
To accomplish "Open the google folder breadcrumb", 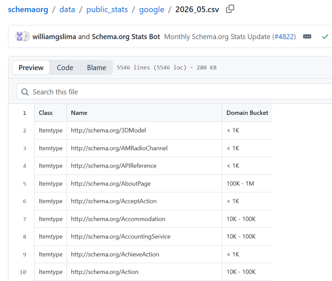I will pos(151,10).
